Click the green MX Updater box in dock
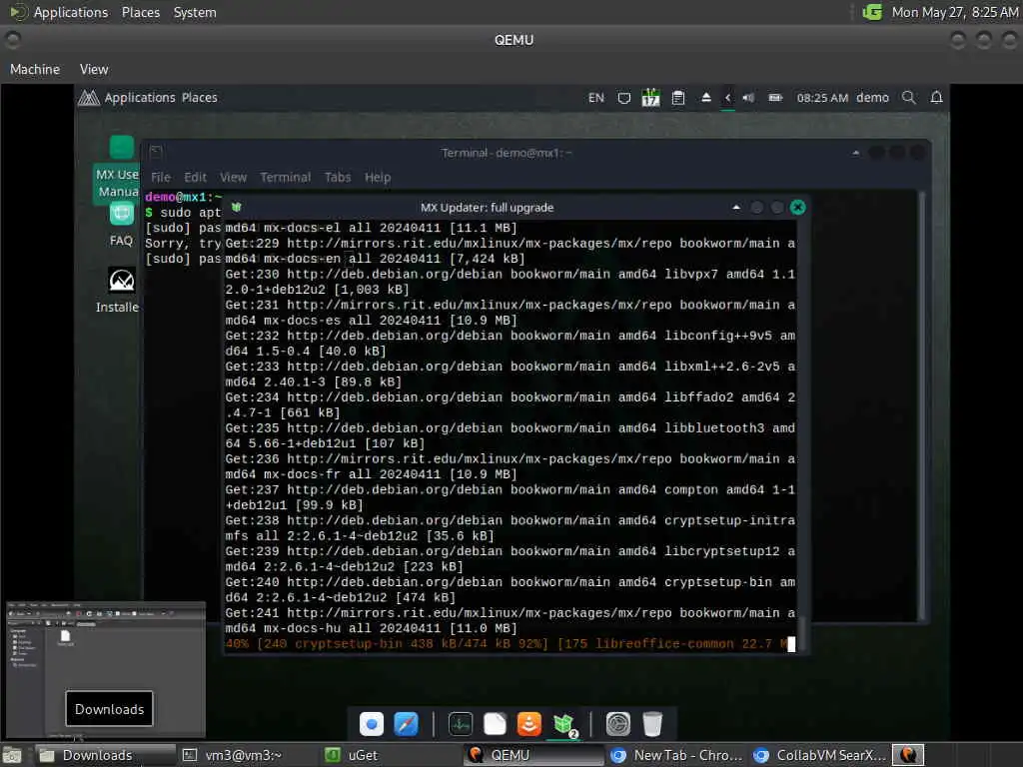Screen dimensions: 1023x767 [563, 724]
